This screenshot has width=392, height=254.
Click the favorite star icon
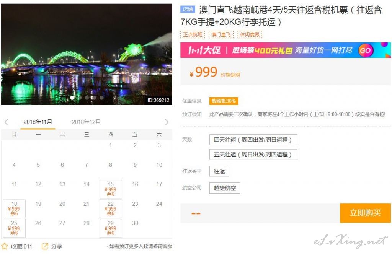[x=5, y=246]
